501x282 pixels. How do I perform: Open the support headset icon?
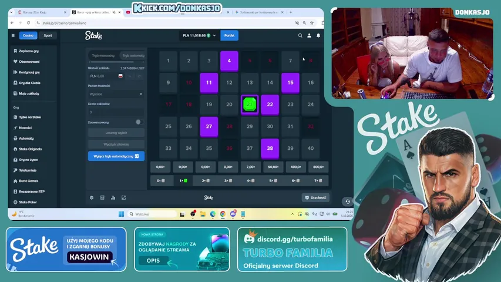(x=348, y=202)
